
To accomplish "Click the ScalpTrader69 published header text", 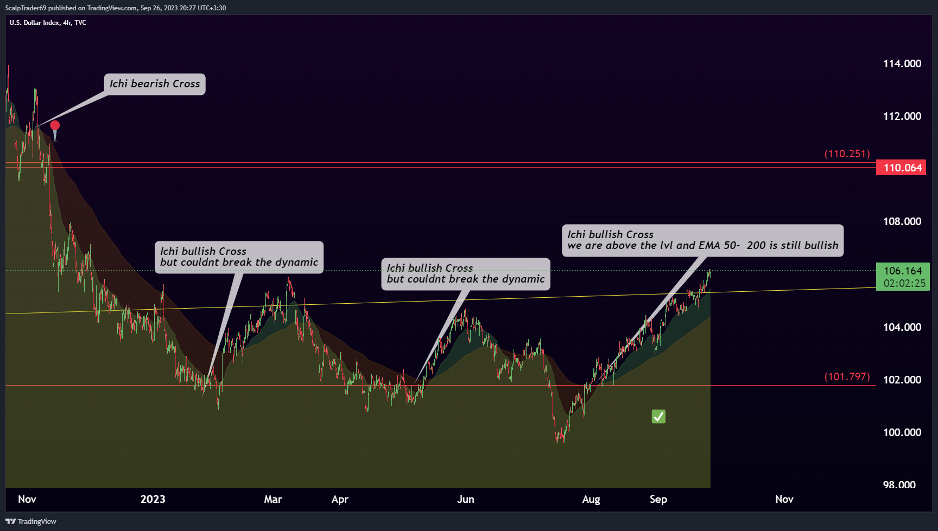I will (116, 8).
